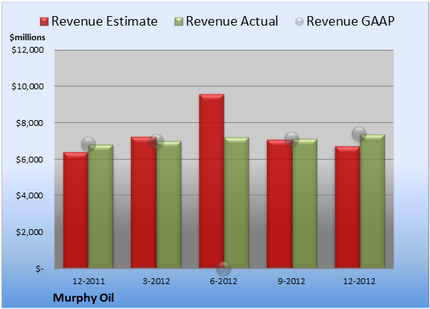This screenshot has width=430, height=309.
Task: Select the green actual bar for 12-2012
Action: (372, 201)
